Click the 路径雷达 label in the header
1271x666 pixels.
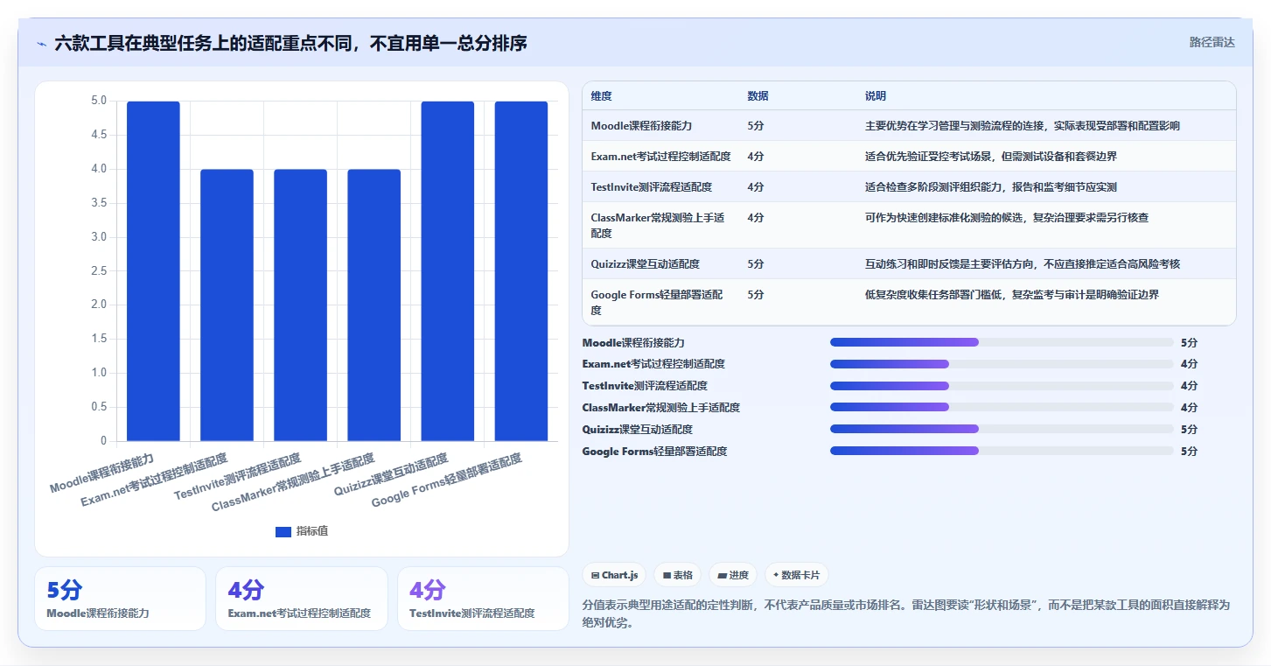pyautogui.click(x=1212, y=42)
